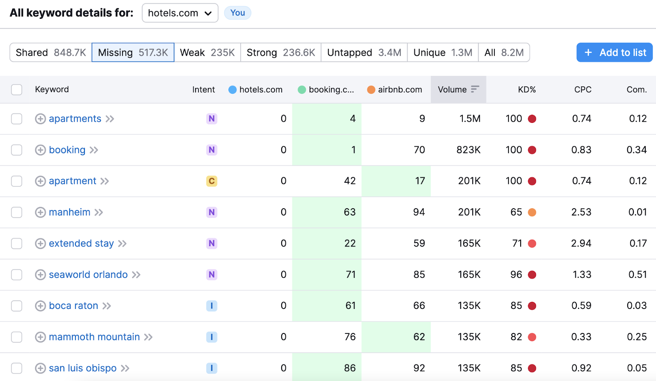Check the apartment row checkbox

click(x=16, y=181)
